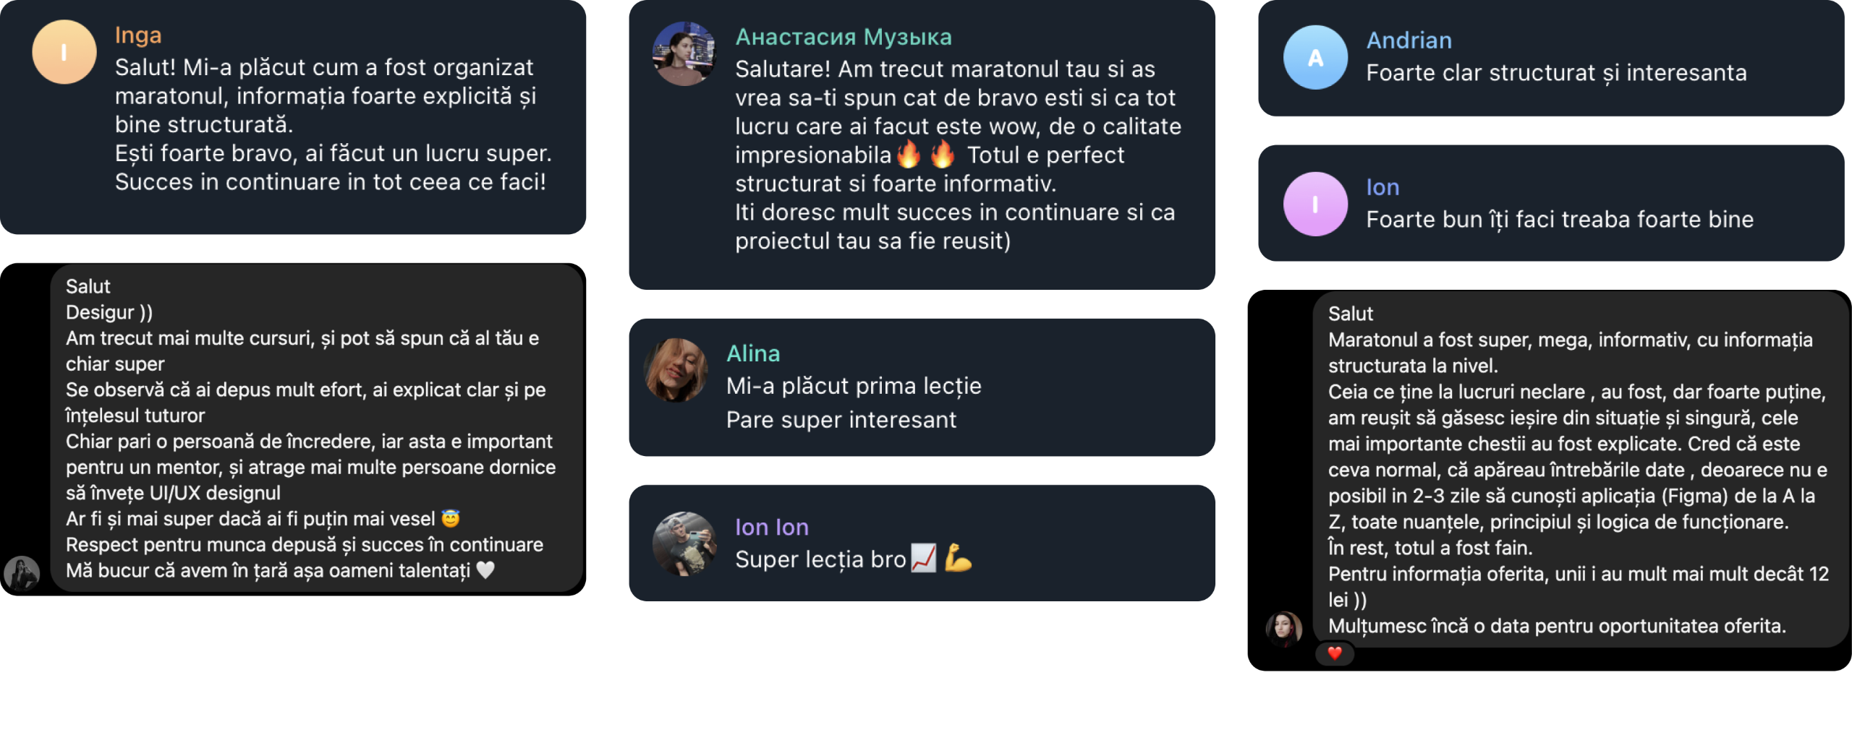Click the small avatar beside the UI/UX design message
This screenshot has height=748, width=1852.
click(22, 573)
